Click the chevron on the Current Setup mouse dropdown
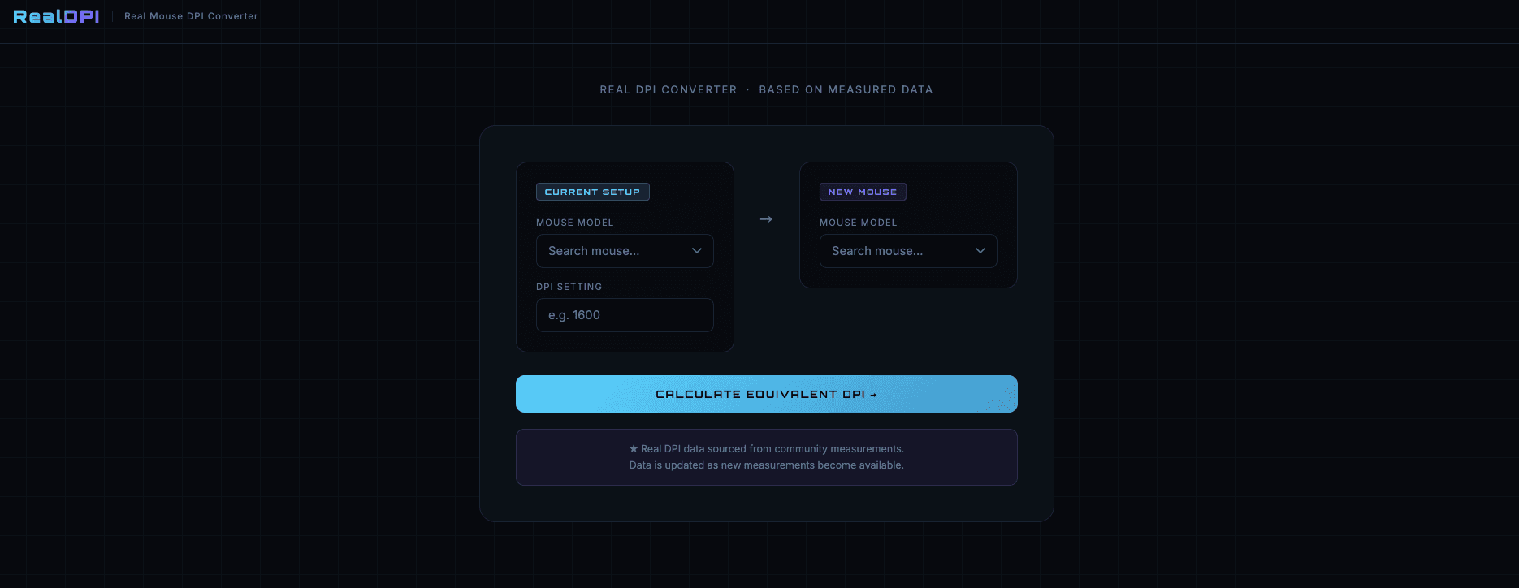The height and width of the screenshot is (588, 1519). coord(697,251)
